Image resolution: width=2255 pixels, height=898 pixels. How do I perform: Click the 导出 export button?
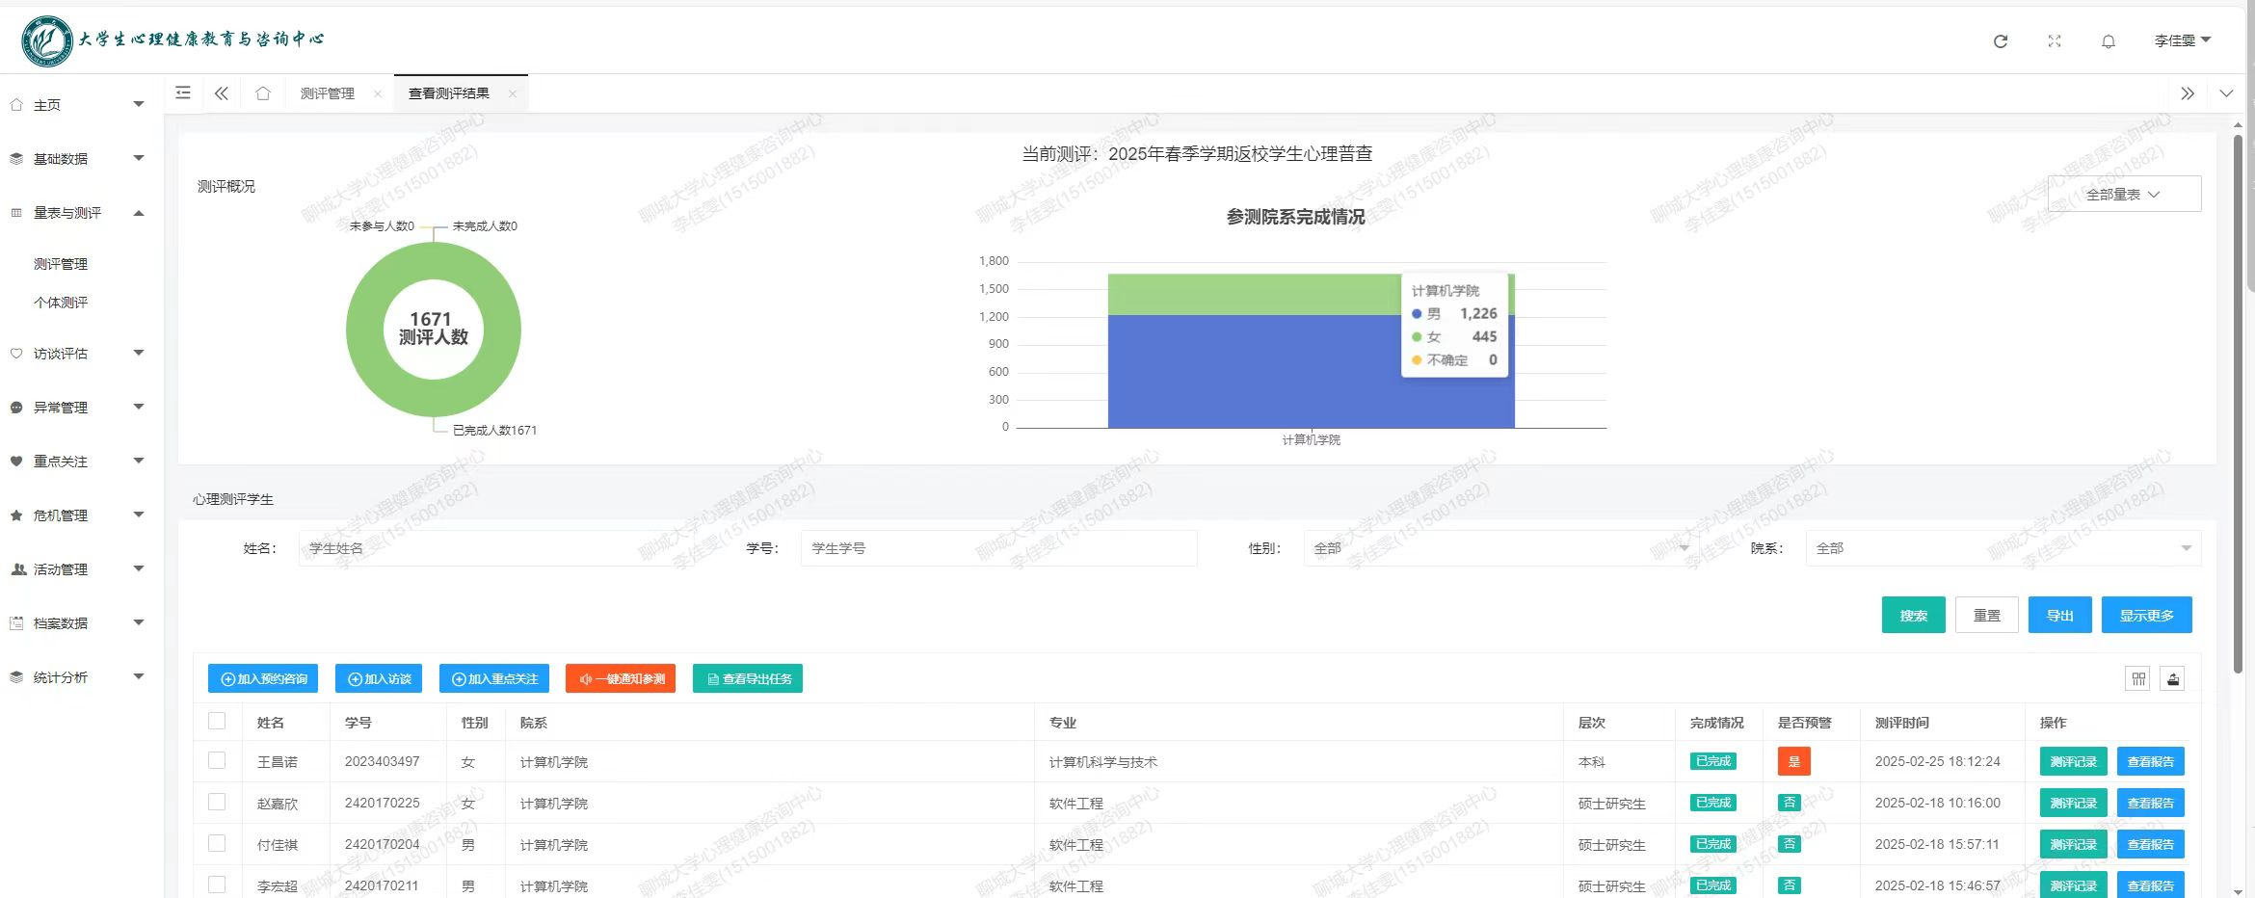pyautogui.click(x=2059, y=616)
